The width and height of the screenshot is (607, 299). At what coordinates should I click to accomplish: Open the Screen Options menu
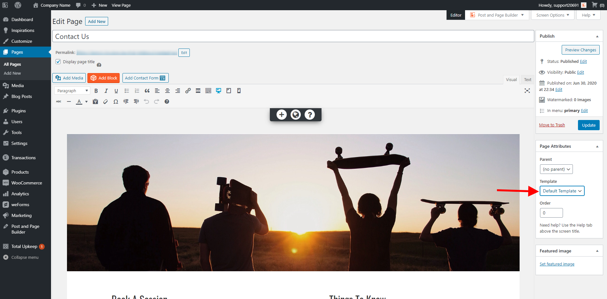point(552,15)
